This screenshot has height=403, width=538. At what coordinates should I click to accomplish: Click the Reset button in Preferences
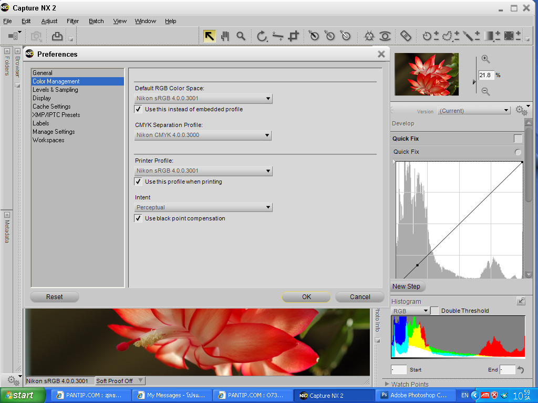(x=55, y=297)
